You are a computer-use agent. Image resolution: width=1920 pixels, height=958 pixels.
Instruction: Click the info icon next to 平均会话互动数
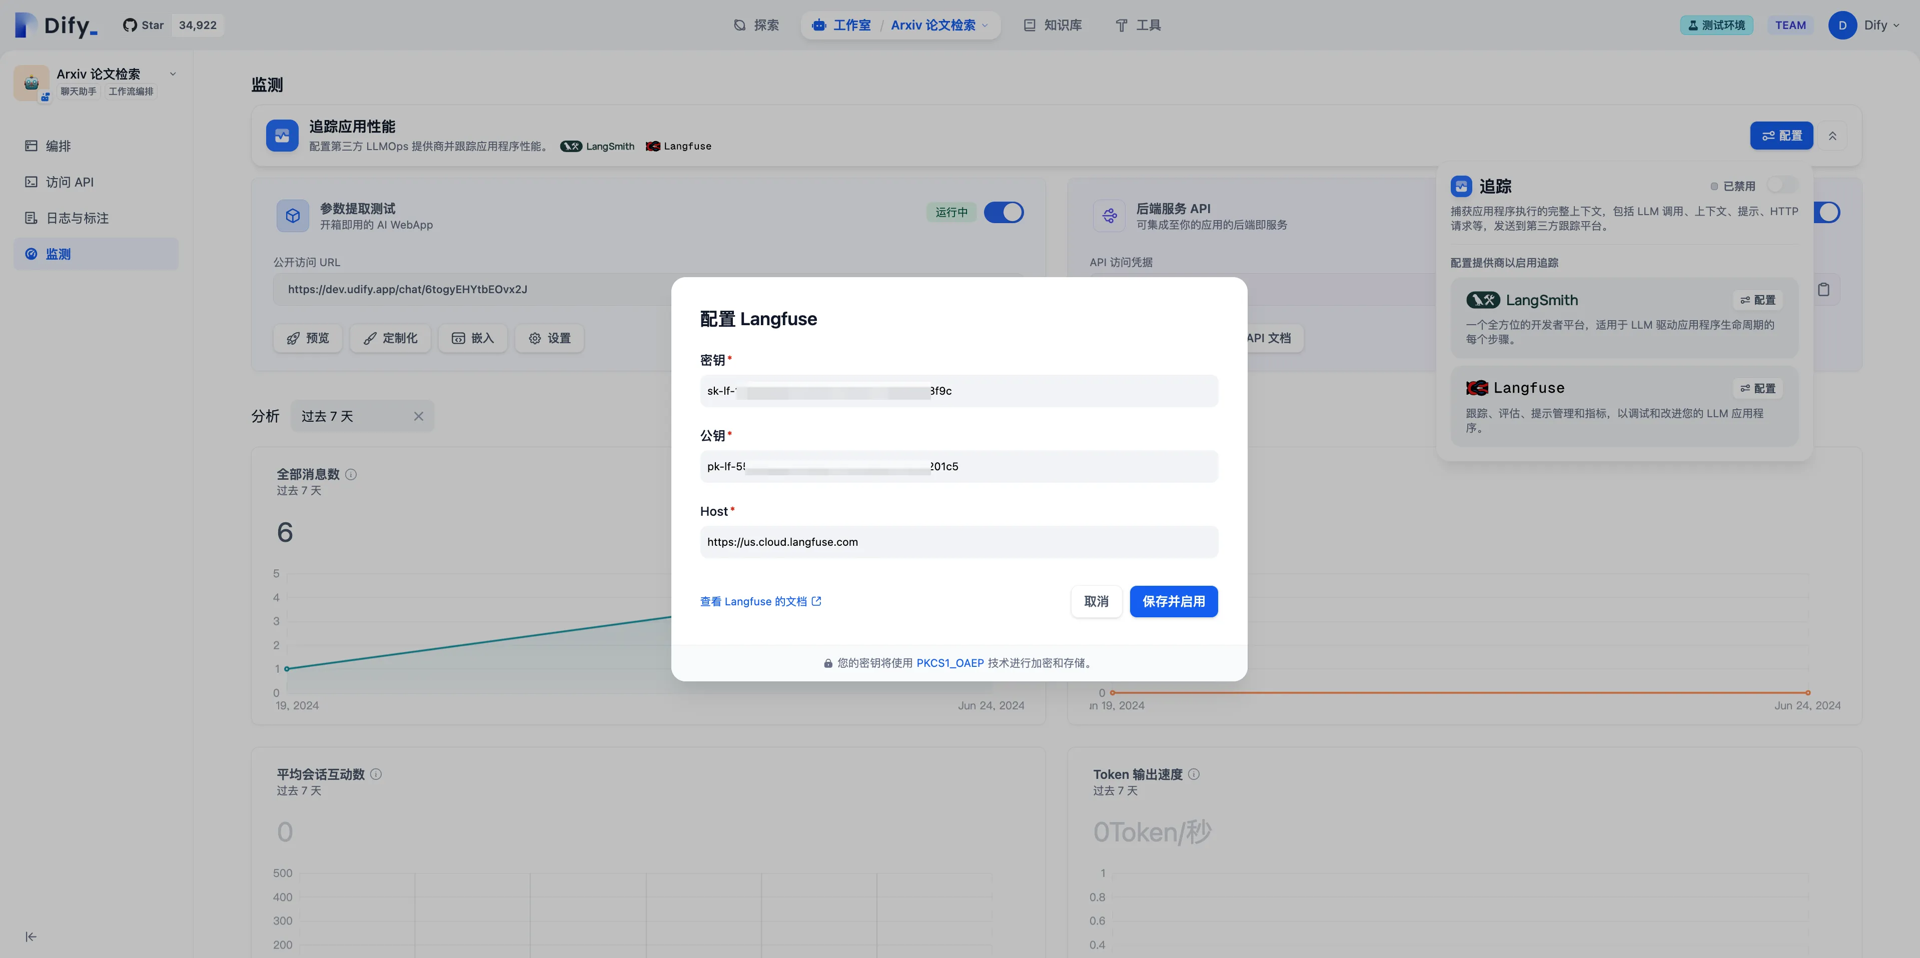pyautogui.click(x=376, y=774)
